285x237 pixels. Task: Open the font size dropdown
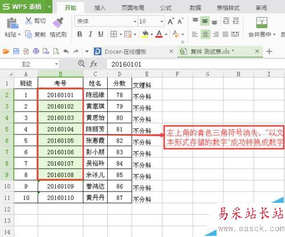click(162, 22)
